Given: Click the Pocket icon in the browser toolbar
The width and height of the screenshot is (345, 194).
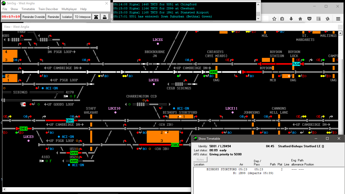Looking at the screenshot, I should pos(309,19).
